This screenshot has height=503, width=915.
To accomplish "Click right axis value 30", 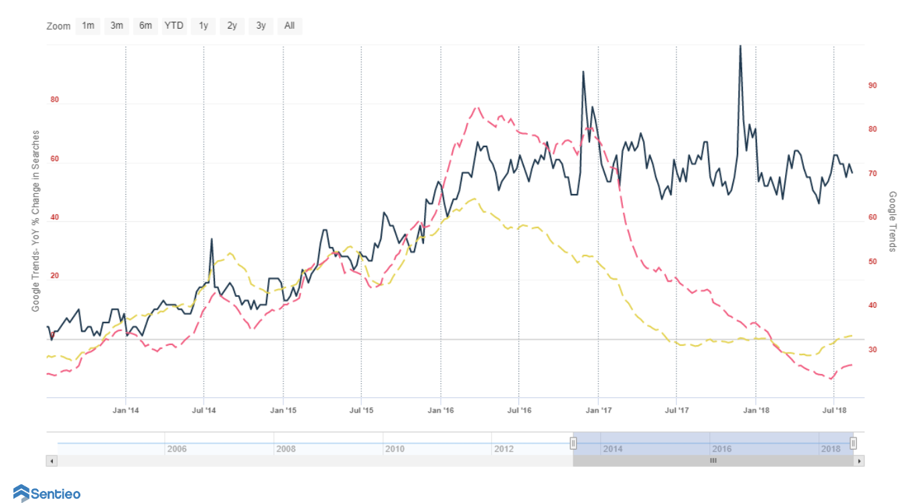I will [x=873, y=349].
